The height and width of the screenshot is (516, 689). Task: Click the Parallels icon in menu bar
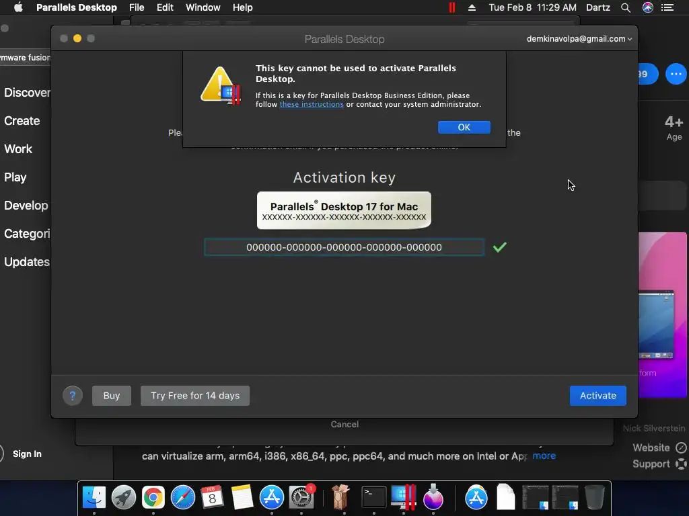tap(451, 7)
